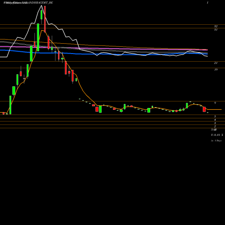Click the price level label 2
This screenshot has width=225, height=225.
tap(215, 126)
